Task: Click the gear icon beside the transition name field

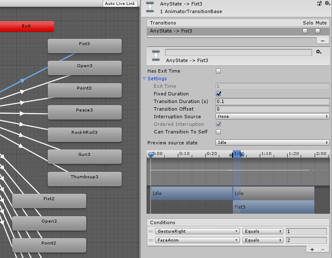Action: [x=318, y=52]
